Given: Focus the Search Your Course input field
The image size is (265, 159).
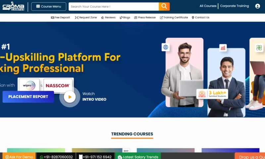Looking at the screenshot, I should click(x=113, y=6).
